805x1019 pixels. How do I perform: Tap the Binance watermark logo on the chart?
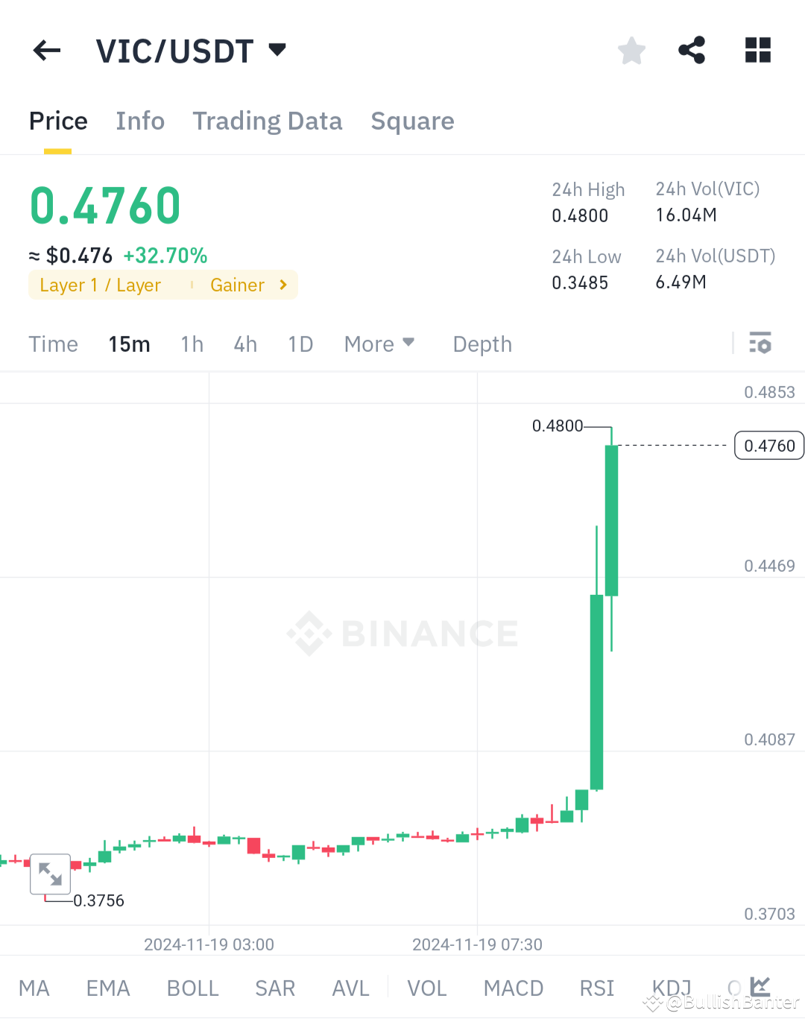pos(402,633)
